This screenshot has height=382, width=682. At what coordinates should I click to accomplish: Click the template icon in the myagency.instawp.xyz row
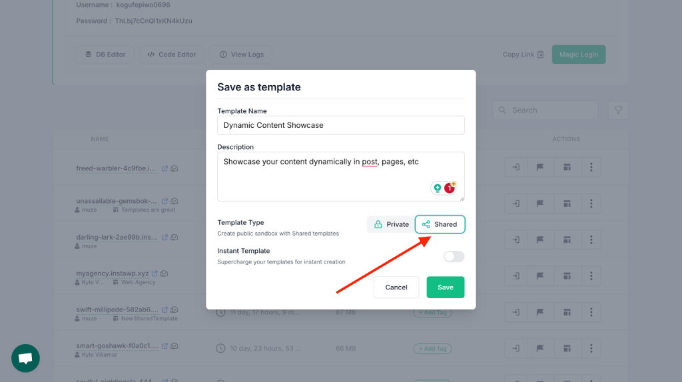[x=567, y=276]
